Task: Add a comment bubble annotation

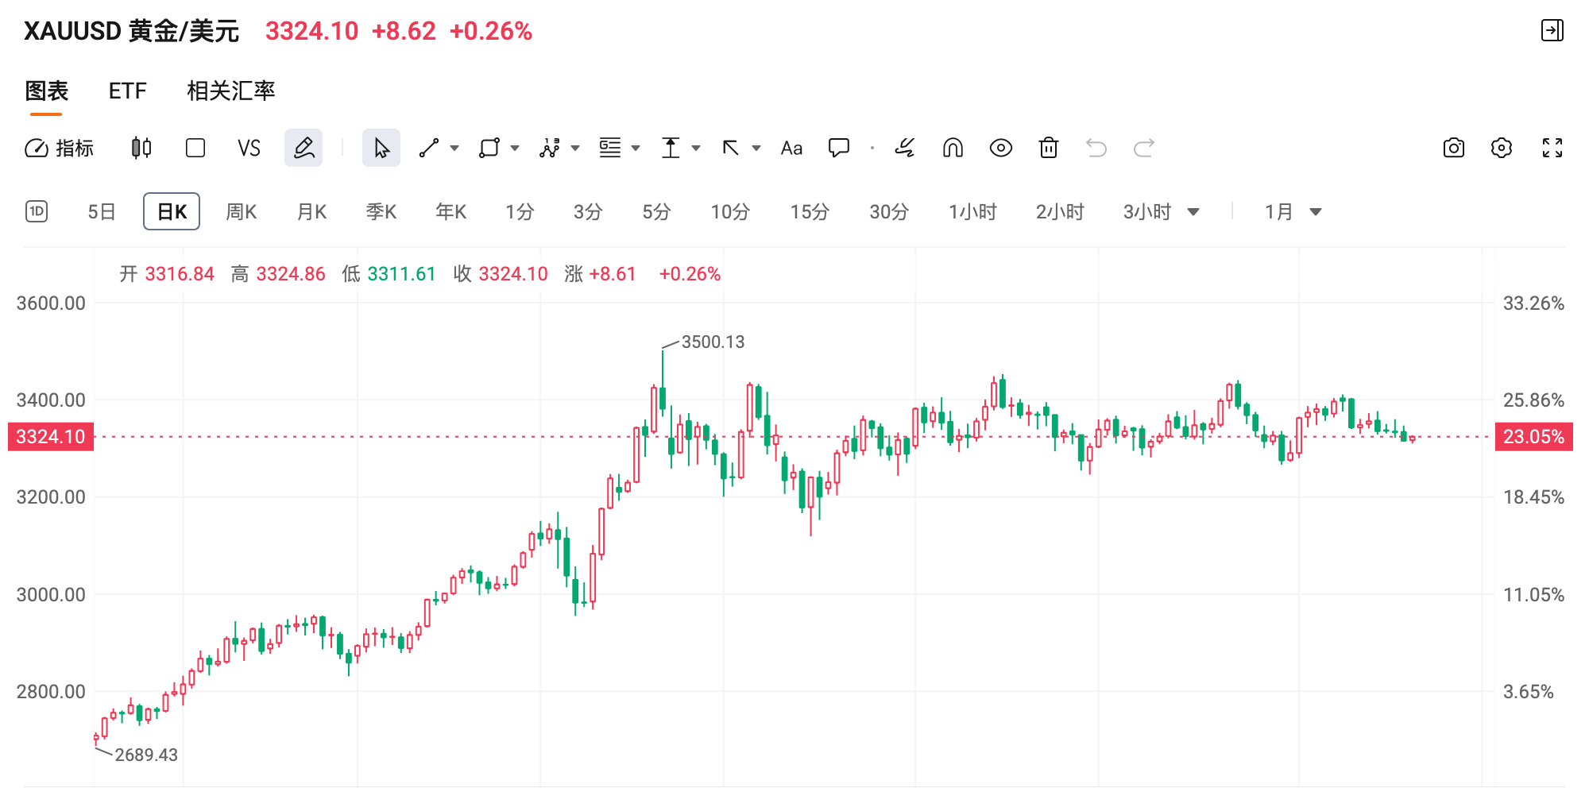Action: point(839,149)
